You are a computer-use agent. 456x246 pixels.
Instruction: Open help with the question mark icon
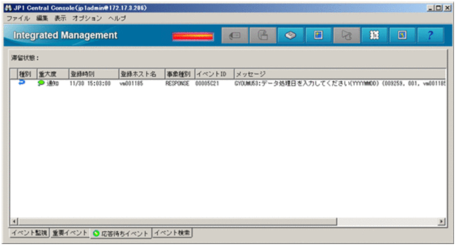point(430,35)
